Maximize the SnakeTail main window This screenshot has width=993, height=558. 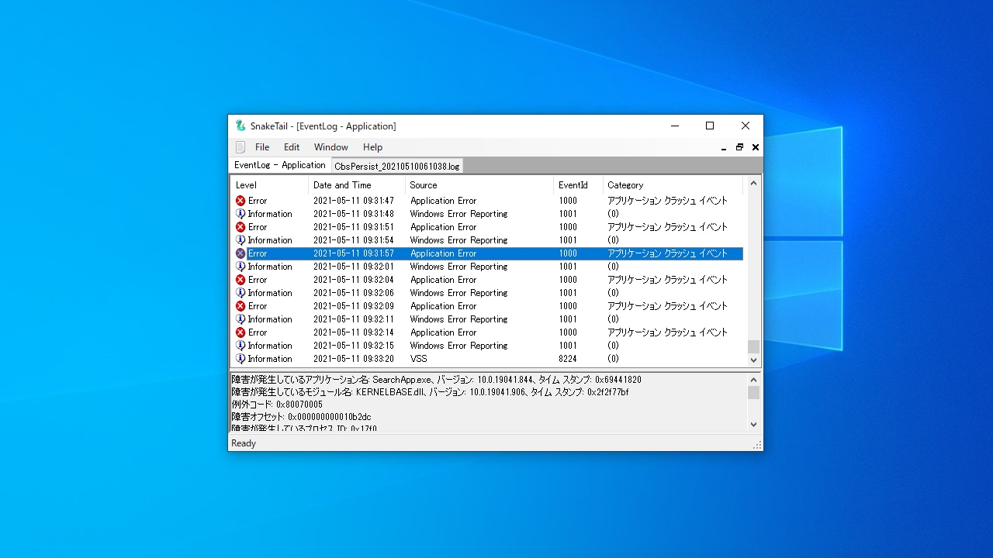[x=710, y=126]
